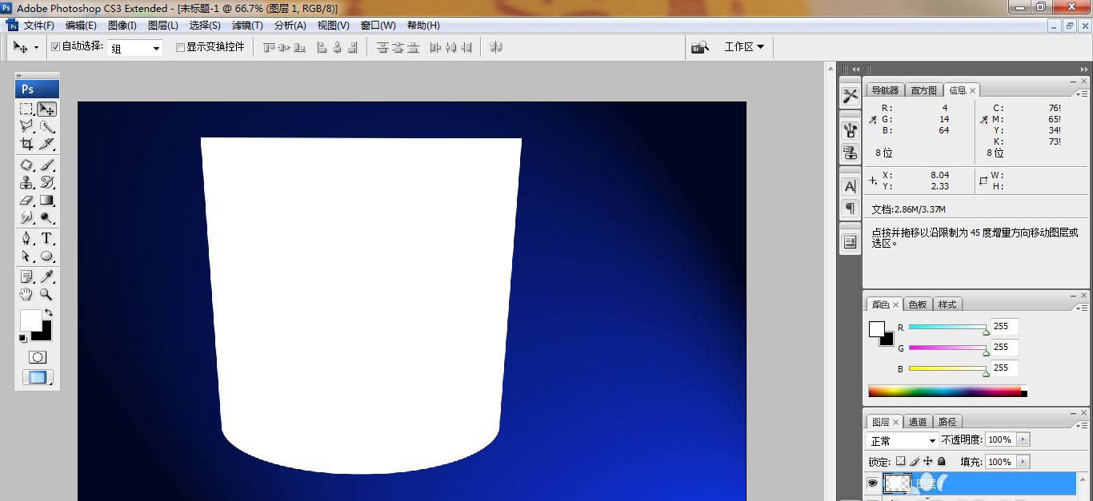Select the Magic Wand tool
The image size is (1093, 501).
pyautogui.click(x=47, y=126)
